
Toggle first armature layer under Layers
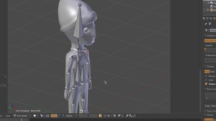tap(205, 49)
